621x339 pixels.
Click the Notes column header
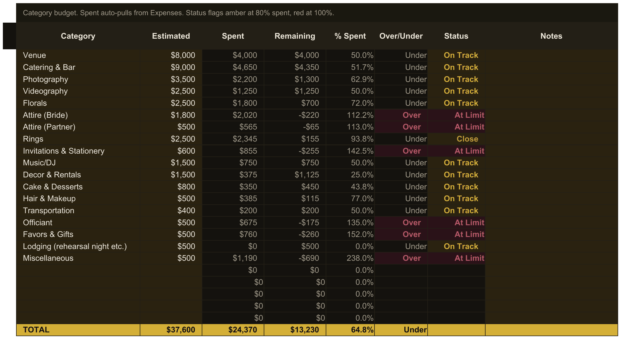(x=552, y=36)
